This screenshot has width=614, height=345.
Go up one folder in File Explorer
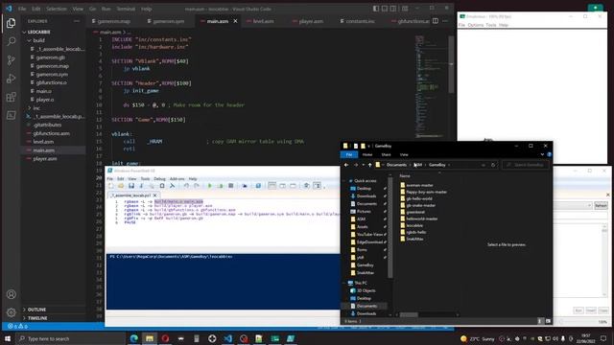[369, 165]
